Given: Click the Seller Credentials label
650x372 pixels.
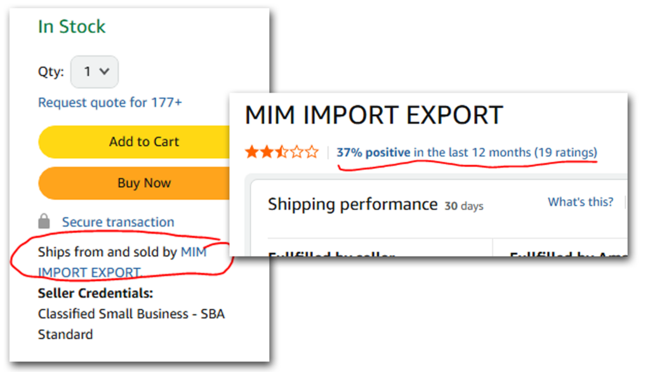Looking at the screenshot, I should [95, 293].
